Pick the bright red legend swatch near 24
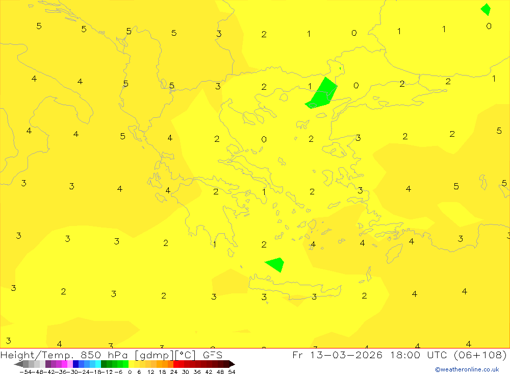The width and height of the screenshot is (510, 374). pos(176,364)
